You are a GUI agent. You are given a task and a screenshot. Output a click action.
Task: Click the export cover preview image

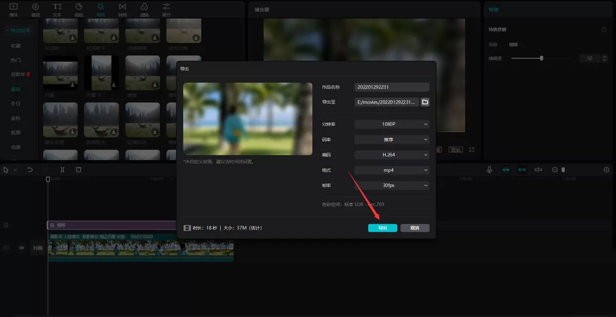click(x=247, y=119)
